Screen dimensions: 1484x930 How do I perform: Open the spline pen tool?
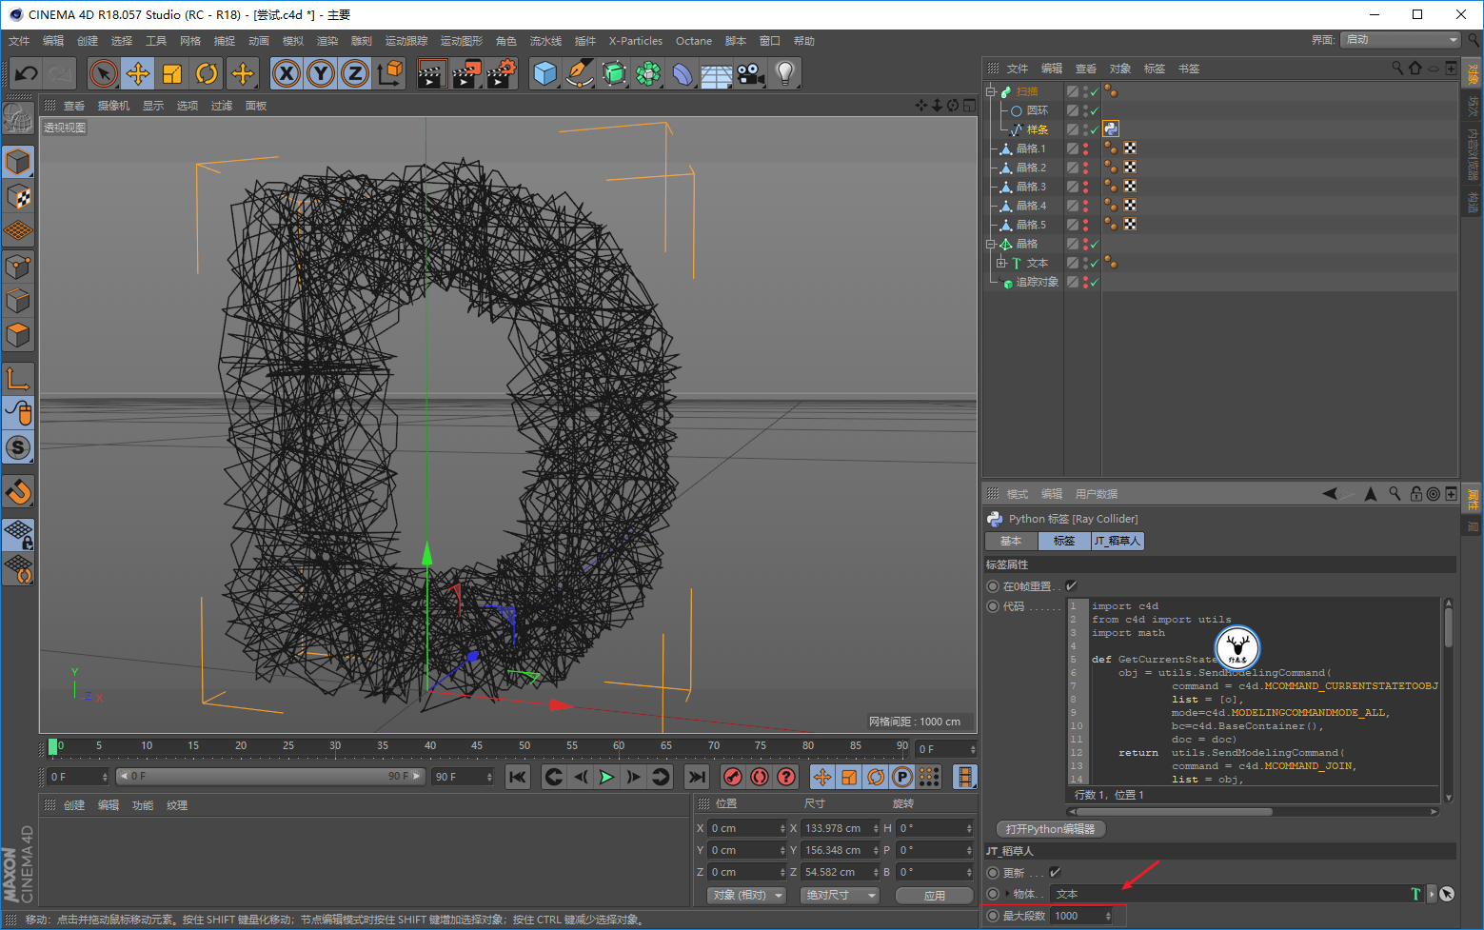coord(580,73)
